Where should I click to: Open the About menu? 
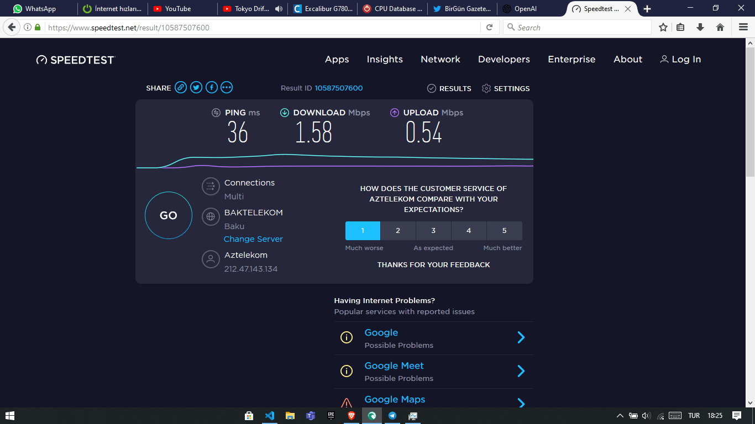[628, 60]
